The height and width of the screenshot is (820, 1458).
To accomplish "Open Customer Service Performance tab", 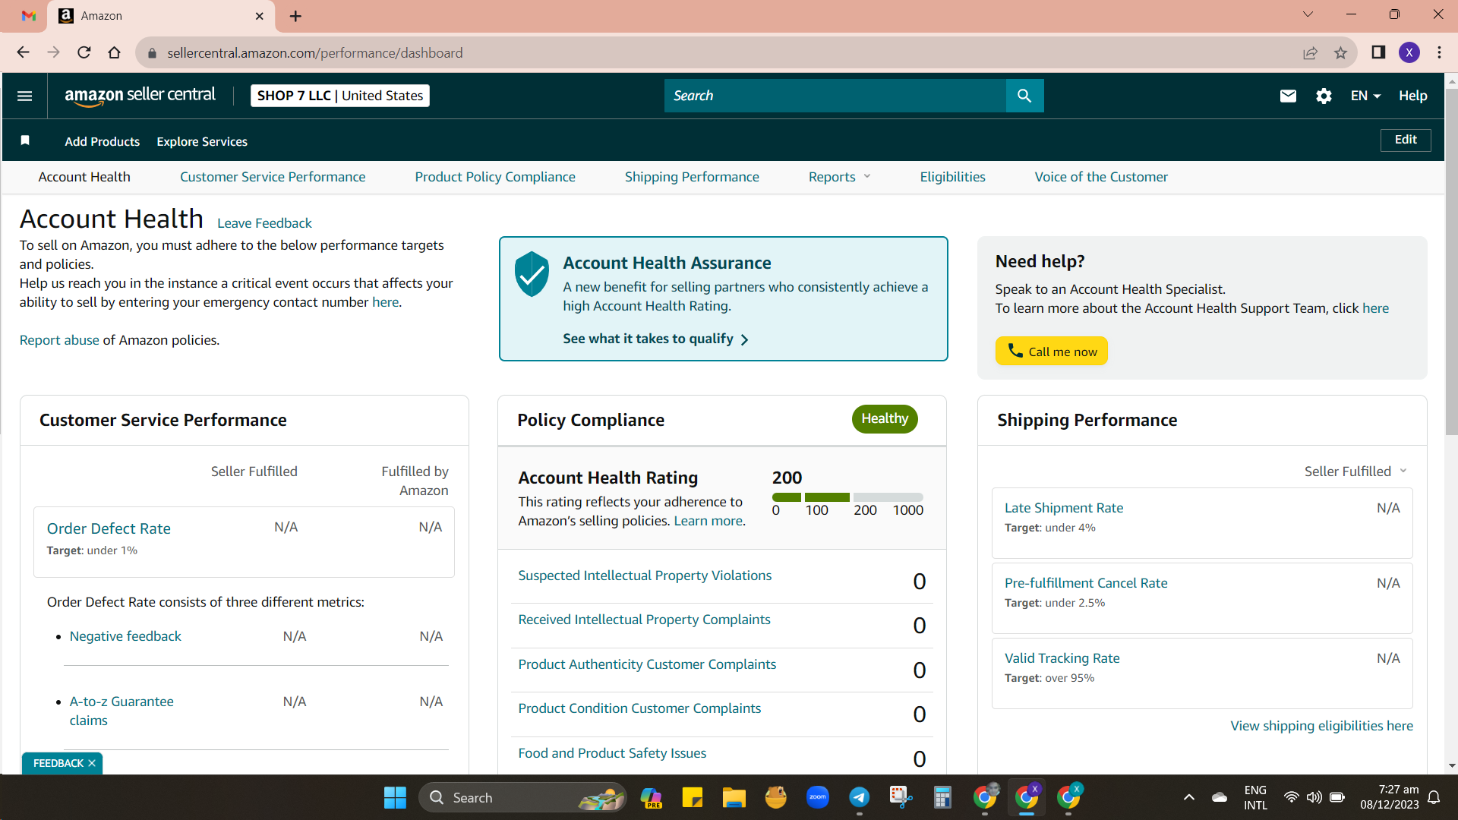I will coord(273,177).
